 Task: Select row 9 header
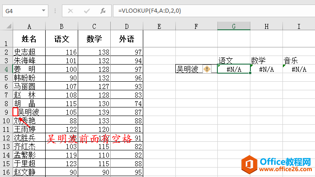[6, 112]
